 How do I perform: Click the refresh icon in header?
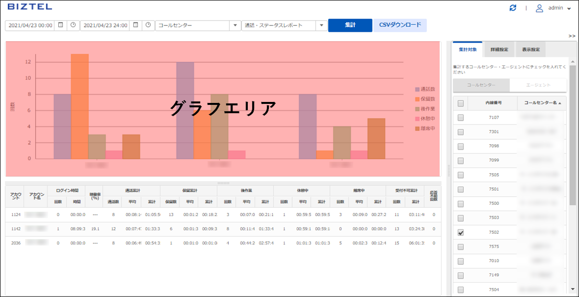(513, 8)
